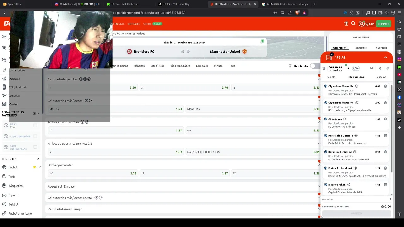The image size is (404, 227).
Task: Open Resueltas bets tab
Action: point(361,48)
